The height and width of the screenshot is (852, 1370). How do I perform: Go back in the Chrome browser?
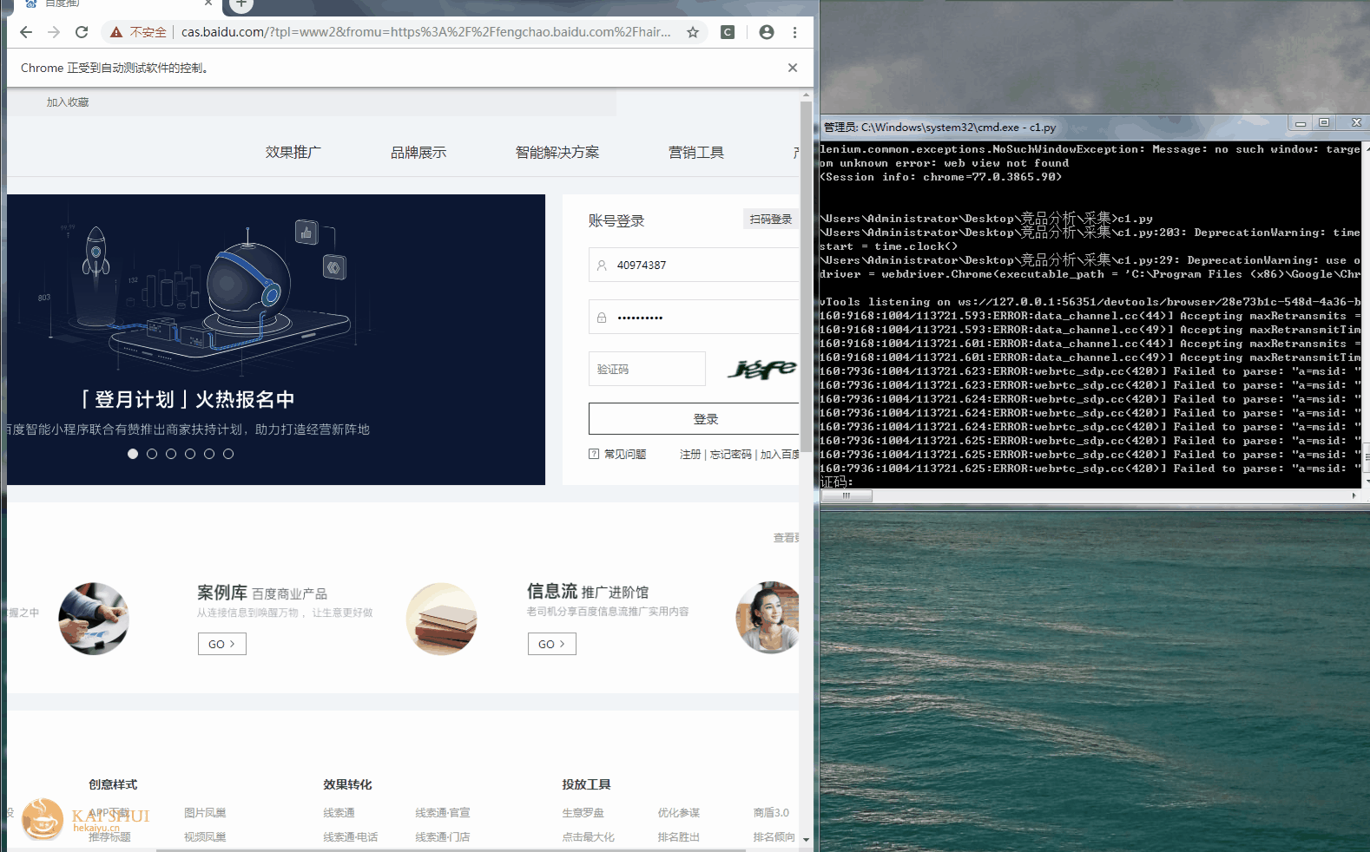click(26, 32)
